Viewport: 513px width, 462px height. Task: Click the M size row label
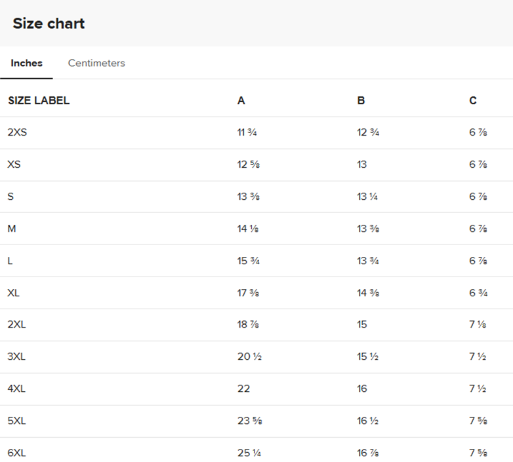(12, 229)
